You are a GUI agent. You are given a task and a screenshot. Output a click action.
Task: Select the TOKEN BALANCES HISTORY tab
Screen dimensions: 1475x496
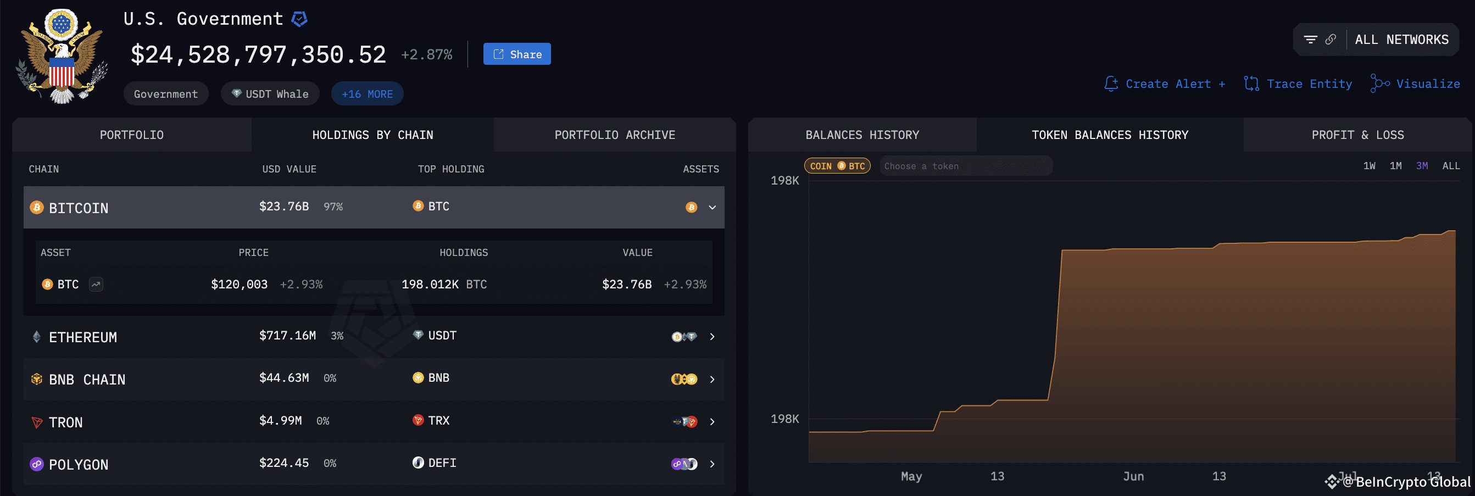click(1110, 135)
